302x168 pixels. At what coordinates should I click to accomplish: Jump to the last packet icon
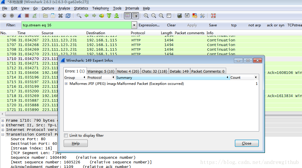(116, 16)
